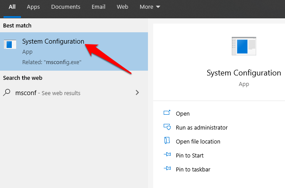The image size is (285, 188).
Task: Click the Related msconfig.exe text
Action: tap(52, 62)
